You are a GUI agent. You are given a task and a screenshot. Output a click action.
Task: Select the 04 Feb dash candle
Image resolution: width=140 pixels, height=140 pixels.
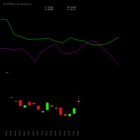coord(11,97)
